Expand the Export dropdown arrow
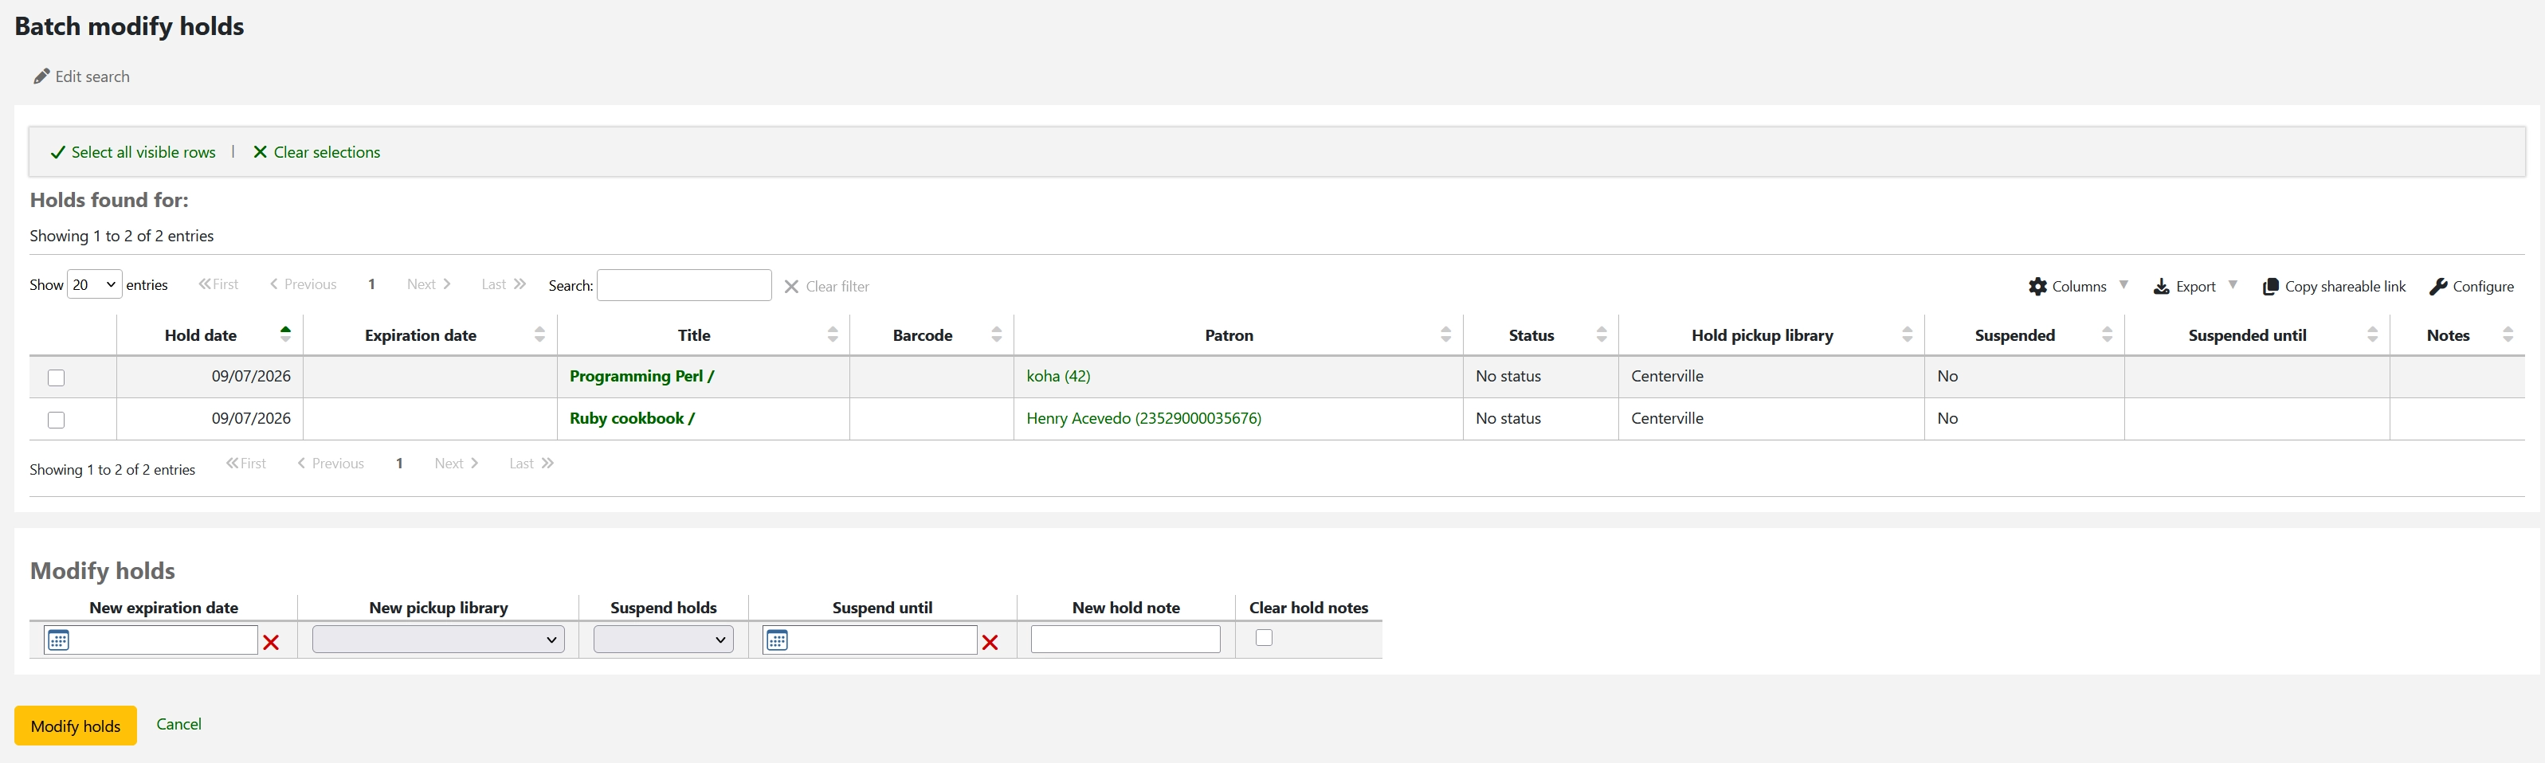The height and width of the screenshot is (763, 2545). [x=2233, y=285]
